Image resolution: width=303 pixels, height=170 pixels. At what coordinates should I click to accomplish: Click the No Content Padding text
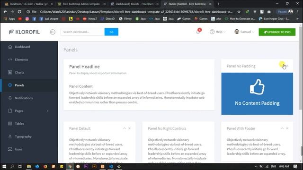[257, 103]
